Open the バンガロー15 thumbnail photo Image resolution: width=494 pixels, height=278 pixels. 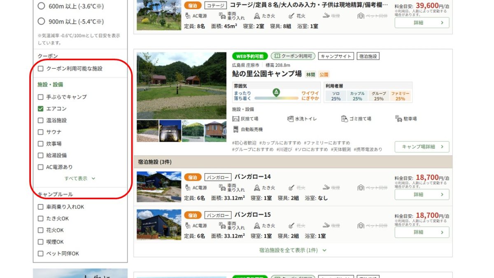point(159,224)
